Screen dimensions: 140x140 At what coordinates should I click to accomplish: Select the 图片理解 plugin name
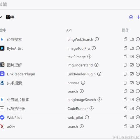[14, 65]
